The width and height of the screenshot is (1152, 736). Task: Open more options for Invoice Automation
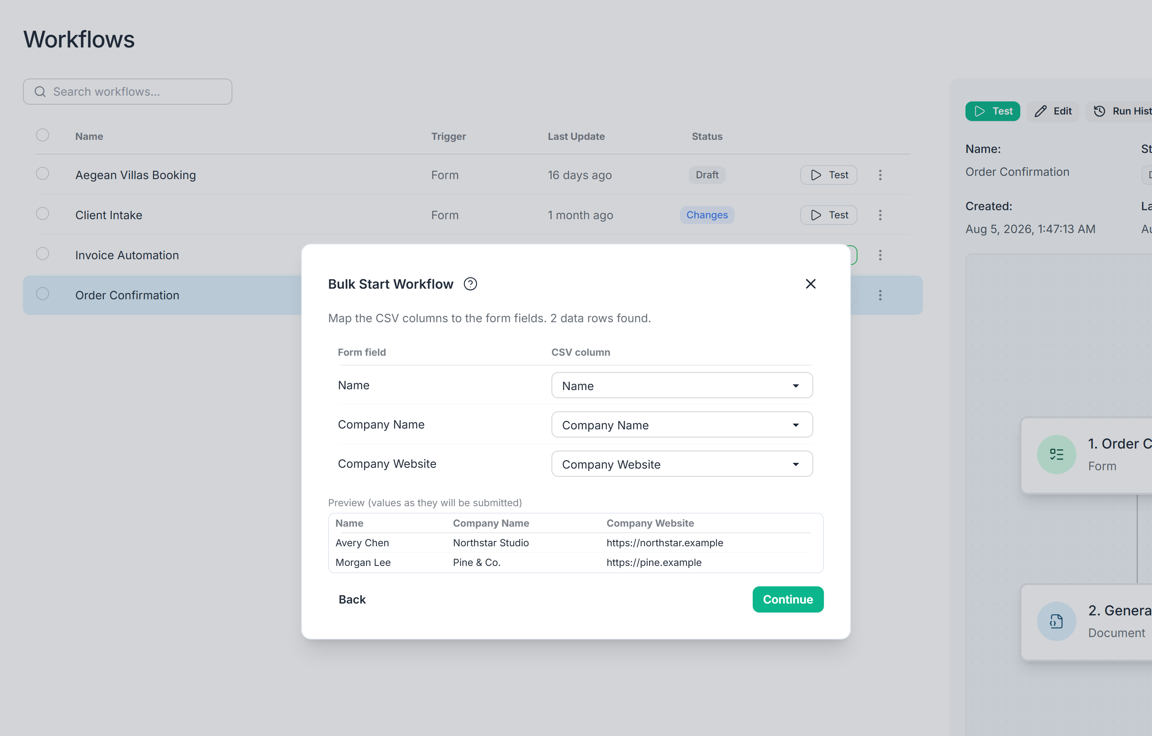tap(880, 256)
